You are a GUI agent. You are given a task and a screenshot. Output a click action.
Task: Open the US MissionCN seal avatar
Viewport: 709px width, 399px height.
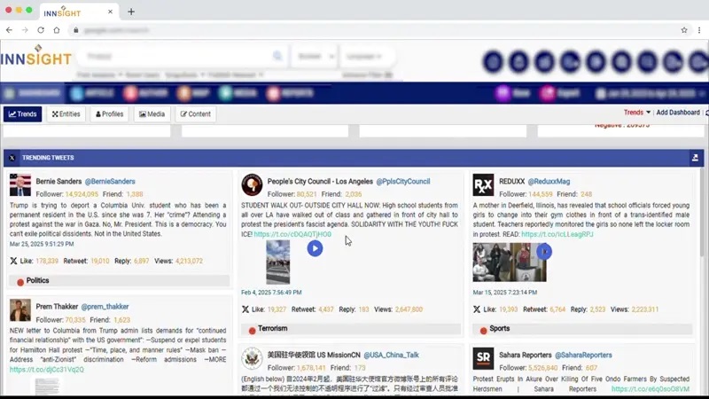(252, 359)
